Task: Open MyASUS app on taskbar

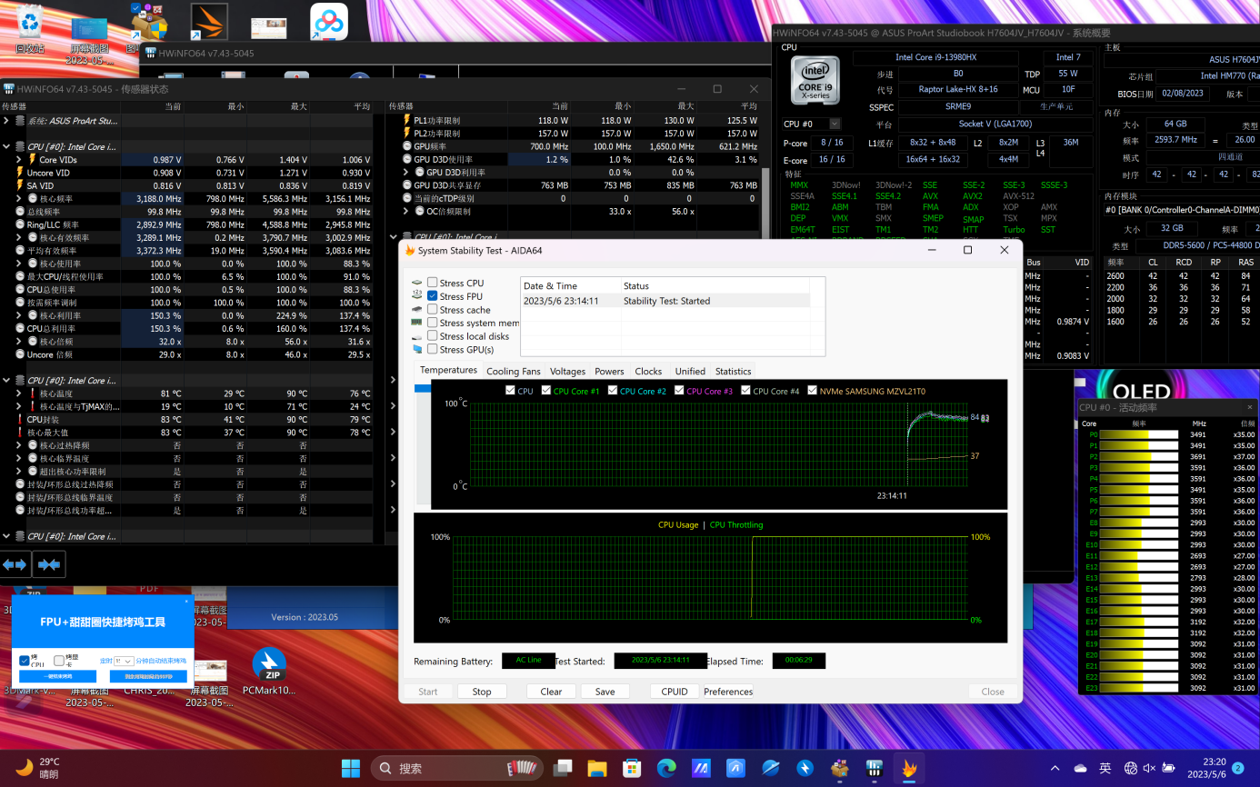Action: click(x=701, y=768)
